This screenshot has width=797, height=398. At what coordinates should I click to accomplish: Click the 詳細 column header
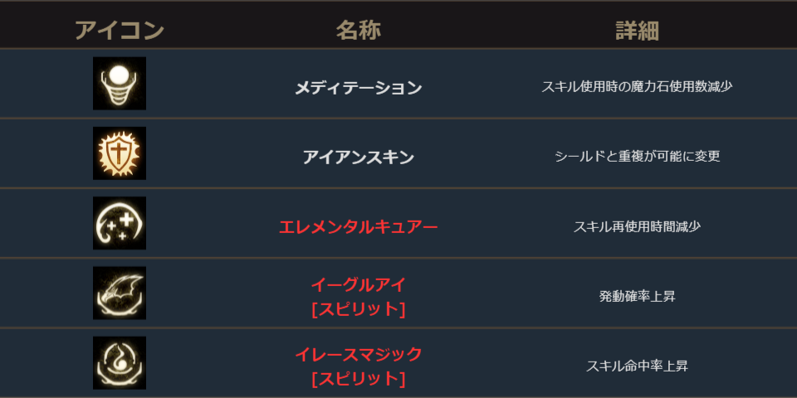tap(637, 31)
